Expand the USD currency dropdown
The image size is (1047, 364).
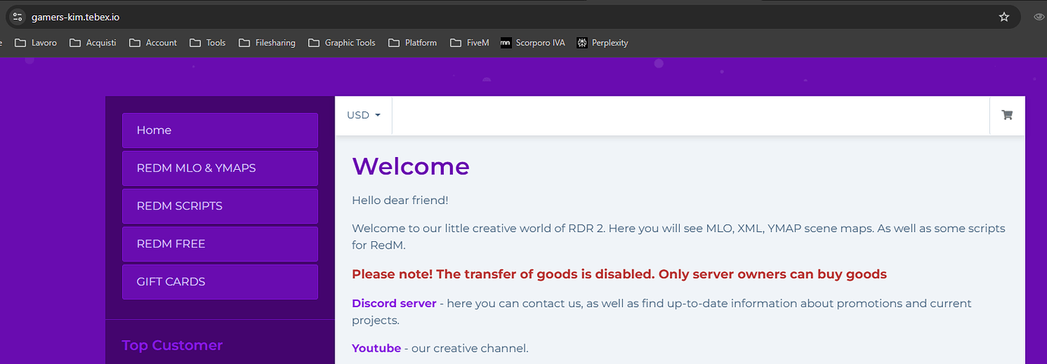tap(363, 115)
